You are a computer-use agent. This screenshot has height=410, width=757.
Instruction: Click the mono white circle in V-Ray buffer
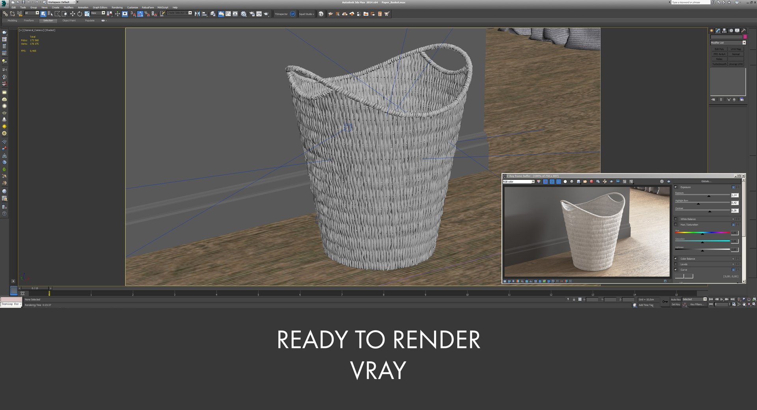pos(565,182)
